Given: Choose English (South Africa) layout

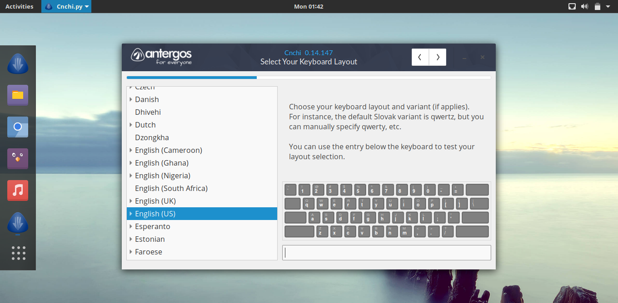Looking at the screenshot, I should coord(171,188).
